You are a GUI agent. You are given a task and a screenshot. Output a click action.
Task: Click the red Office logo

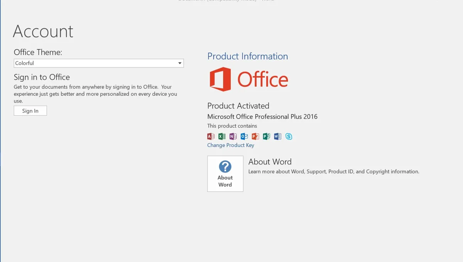(220, 79)
